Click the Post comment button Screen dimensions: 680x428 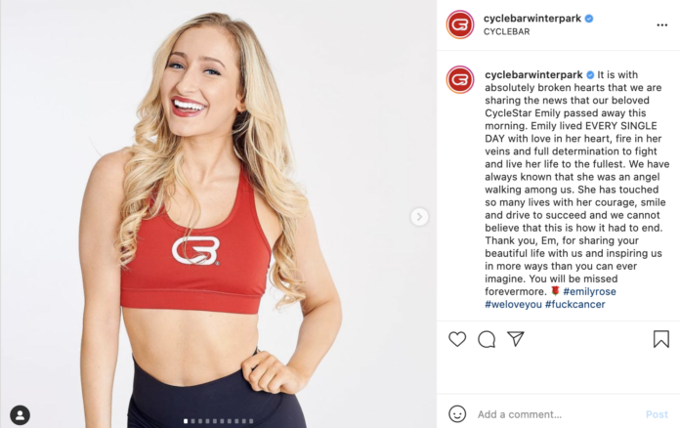coord(657,414)
